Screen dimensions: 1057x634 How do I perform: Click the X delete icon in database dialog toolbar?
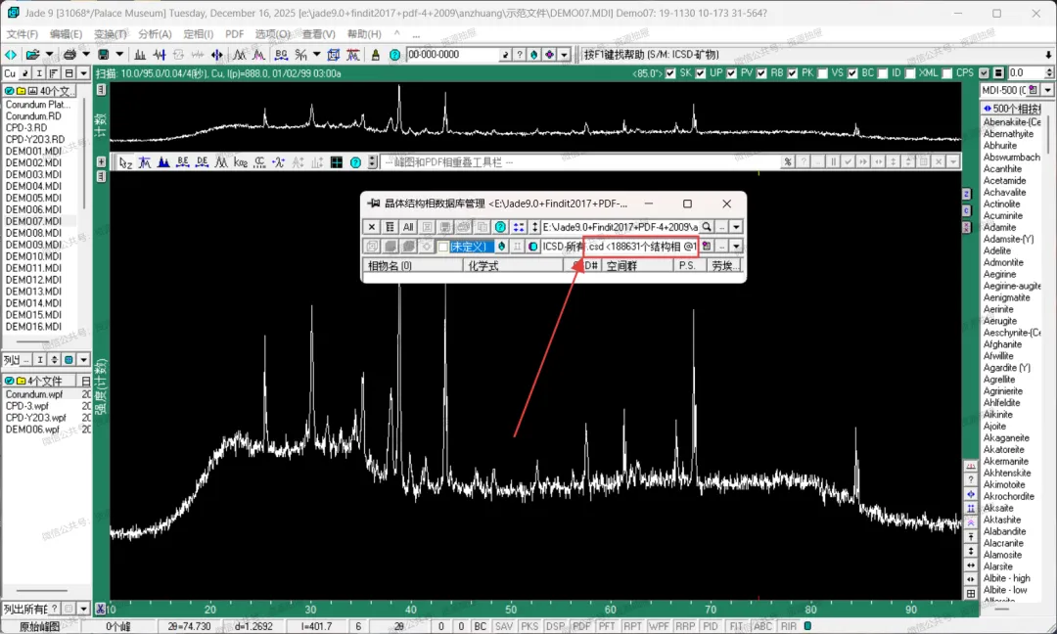pyautogui.click(x=372, y=227)
